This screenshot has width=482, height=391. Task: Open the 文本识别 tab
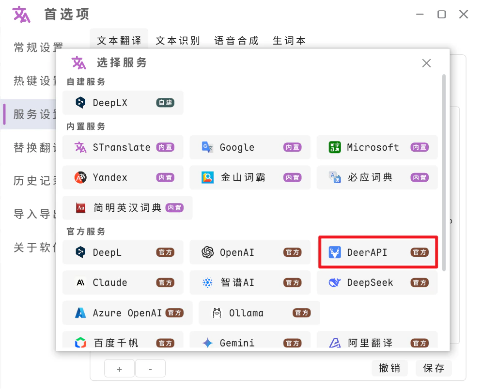click(x=178, y=40)
